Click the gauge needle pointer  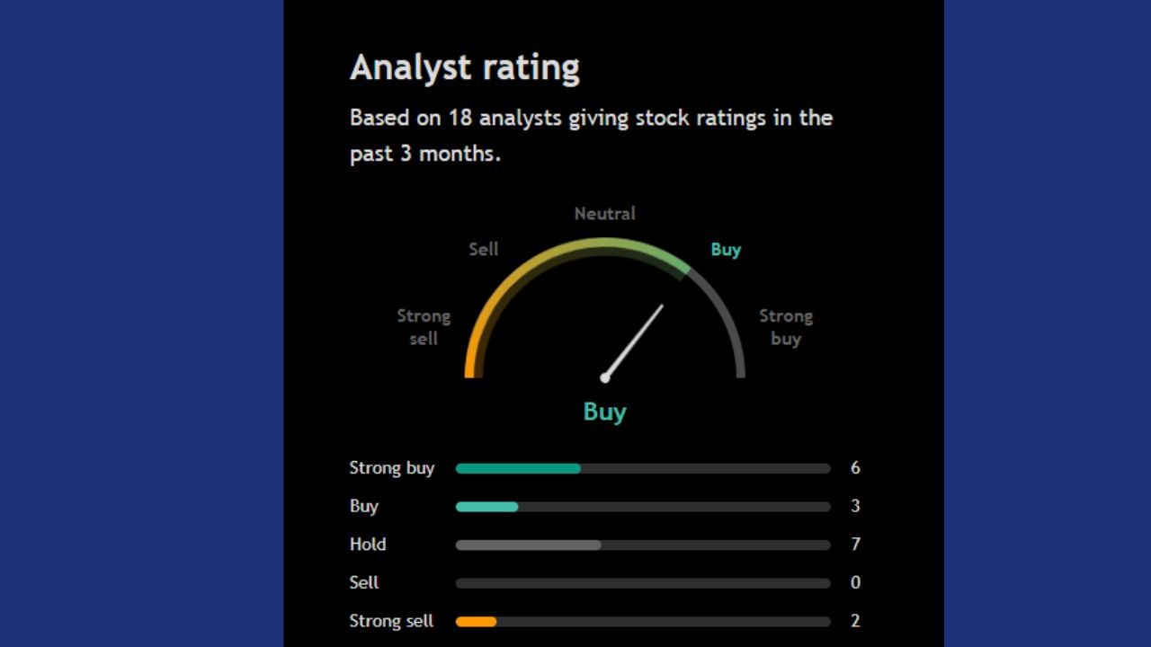pyautogui.click(x=636, y=340)
